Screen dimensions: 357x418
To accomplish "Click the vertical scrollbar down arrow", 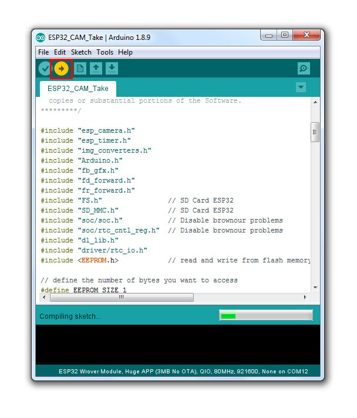I will [315, 288].
